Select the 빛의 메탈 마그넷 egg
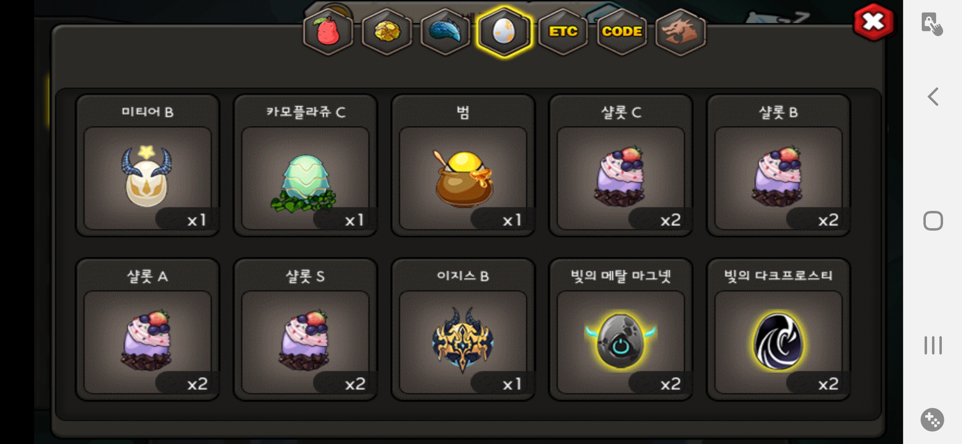The height and width of the screenshot is (444, 962). [x=621, y=329]
